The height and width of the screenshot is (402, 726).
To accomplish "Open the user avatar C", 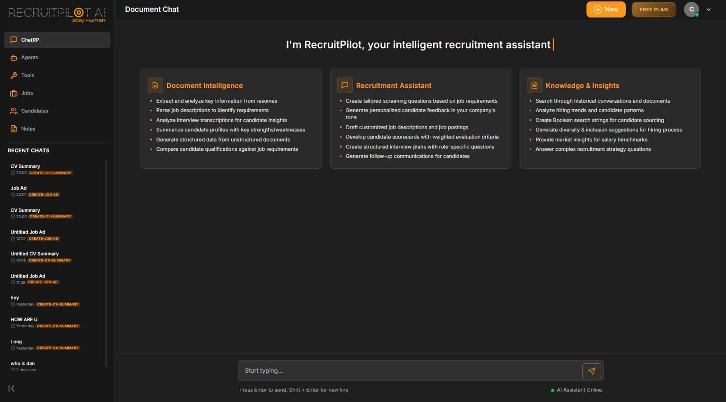I will [691, 9].
